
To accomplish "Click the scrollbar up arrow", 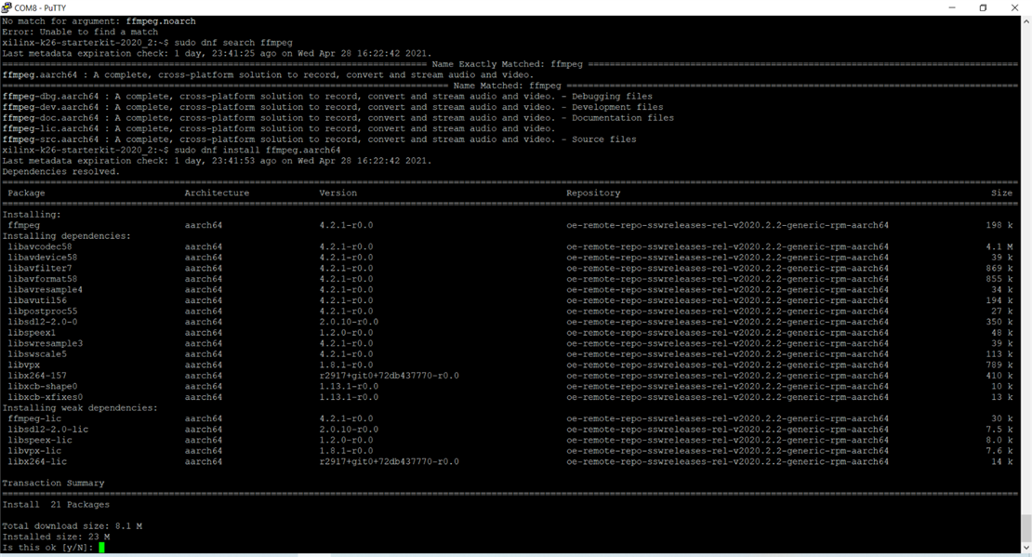I will [1026, 21].
